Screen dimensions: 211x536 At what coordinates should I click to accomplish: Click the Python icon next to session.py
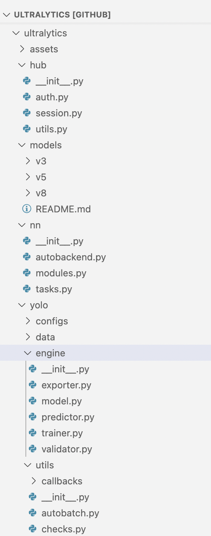point(27,113)
